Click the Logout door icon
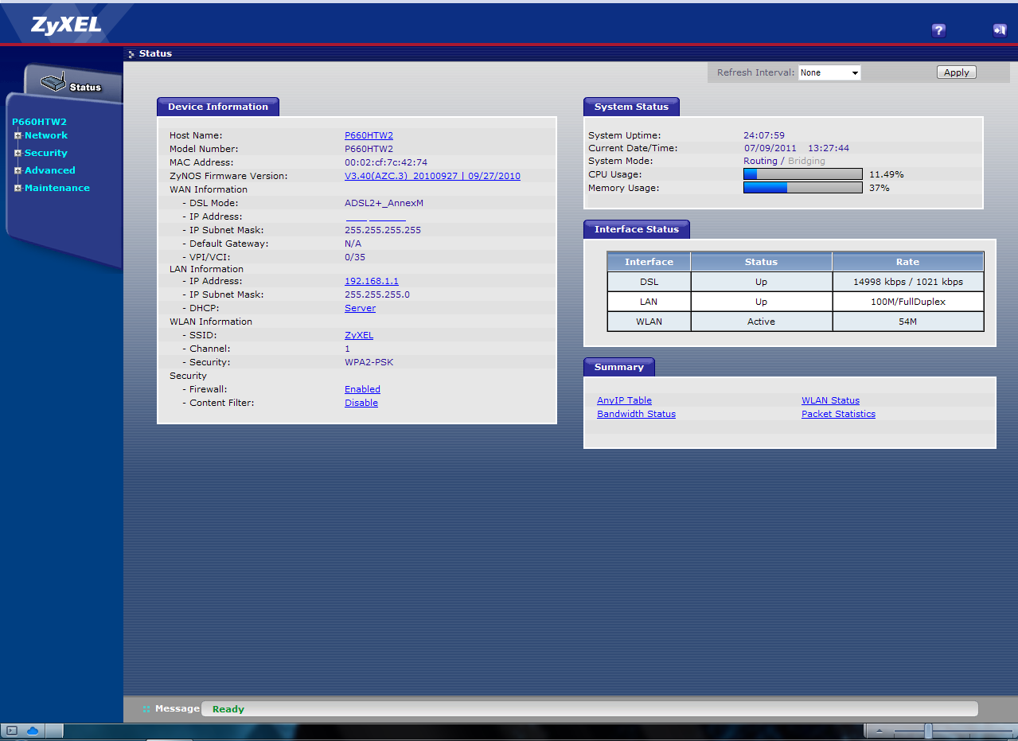 1000,30
